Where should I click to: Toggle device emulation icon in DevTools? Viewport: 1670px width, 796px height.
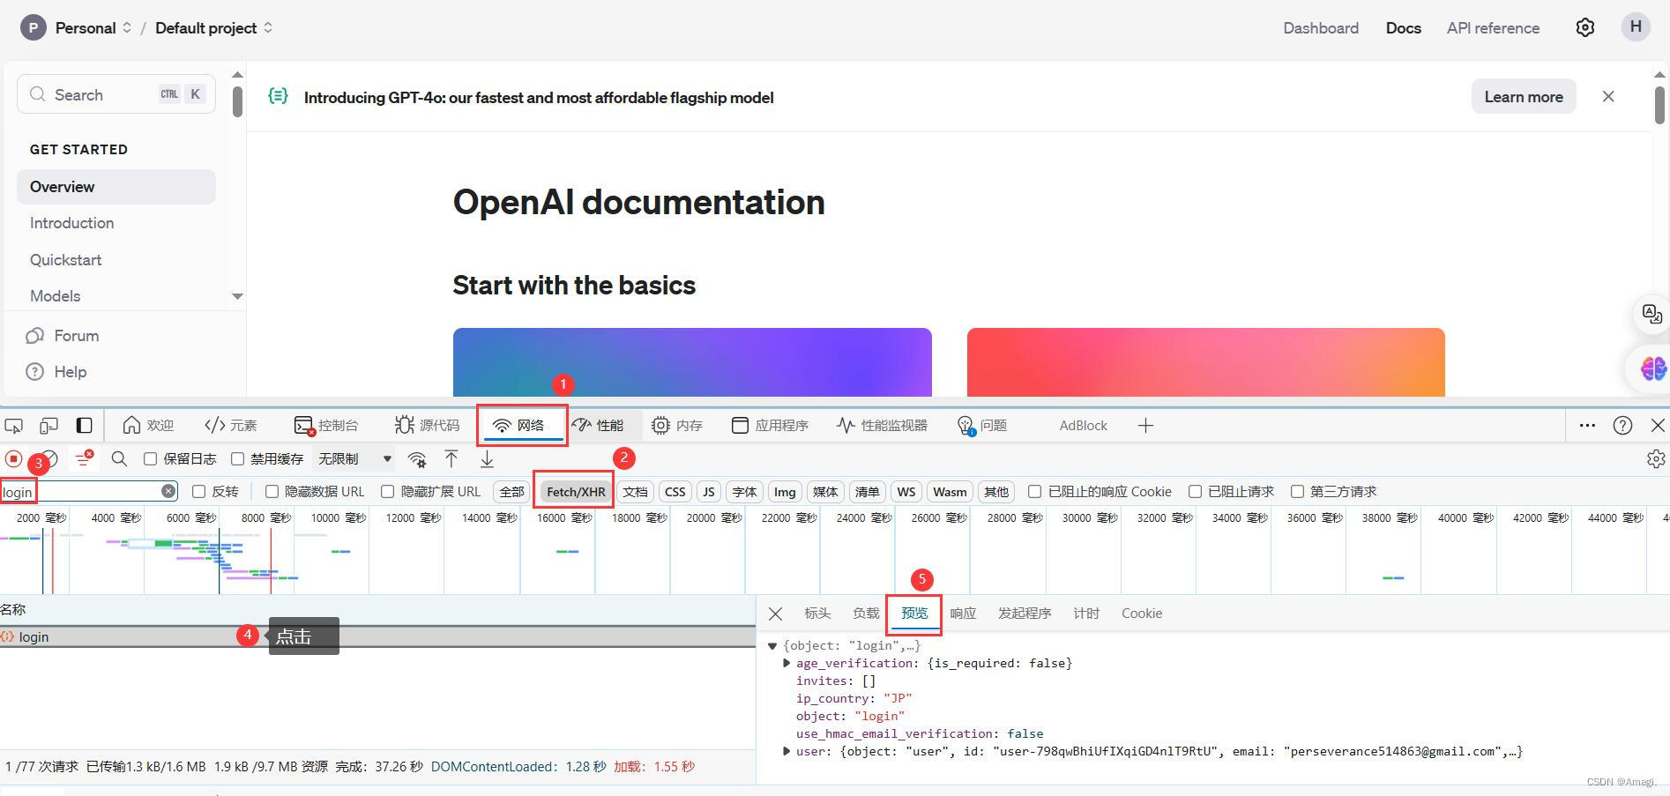click(x=48, y=426)
